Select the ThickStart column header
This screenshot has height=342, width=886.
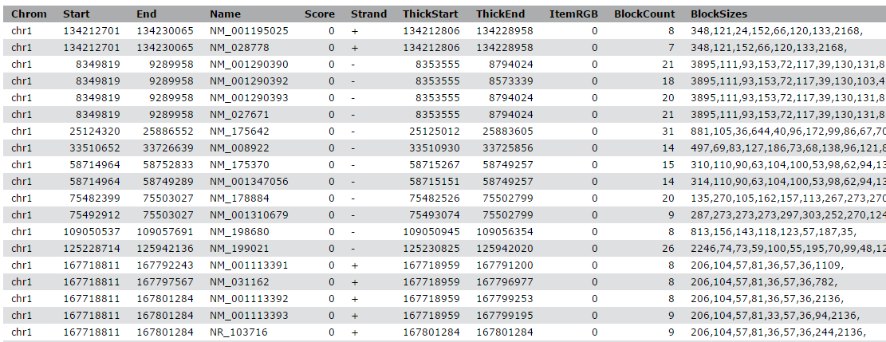pos(431,14)
